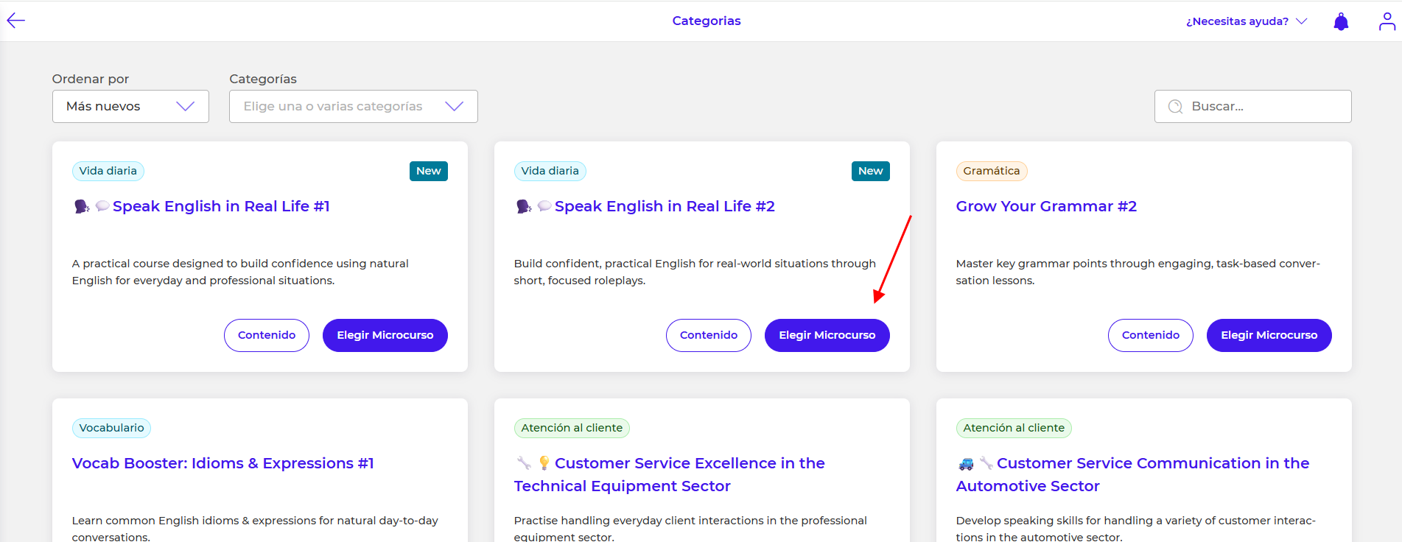Click the back arrow icon
Image resolution: width=1402 pixels, height=542 pixels.
(16, 21)
